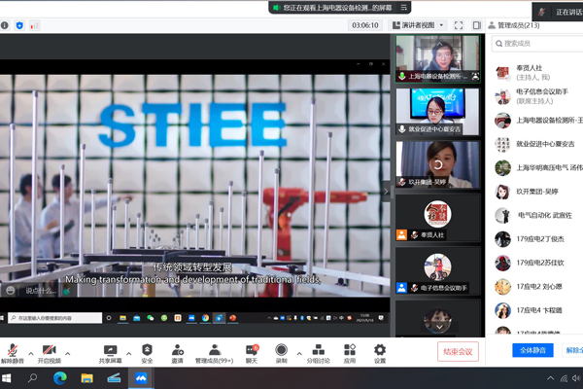Launch Microsoft Edge from the taskbar

pos(60,378)
